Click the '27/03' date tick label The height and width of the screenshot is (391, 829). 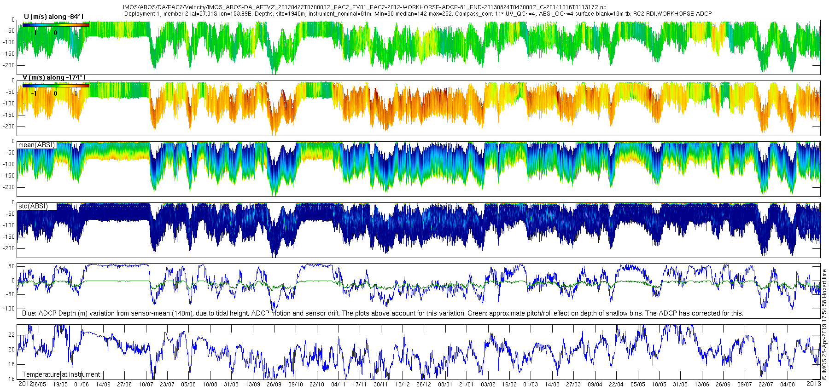[x=573, y=385]
